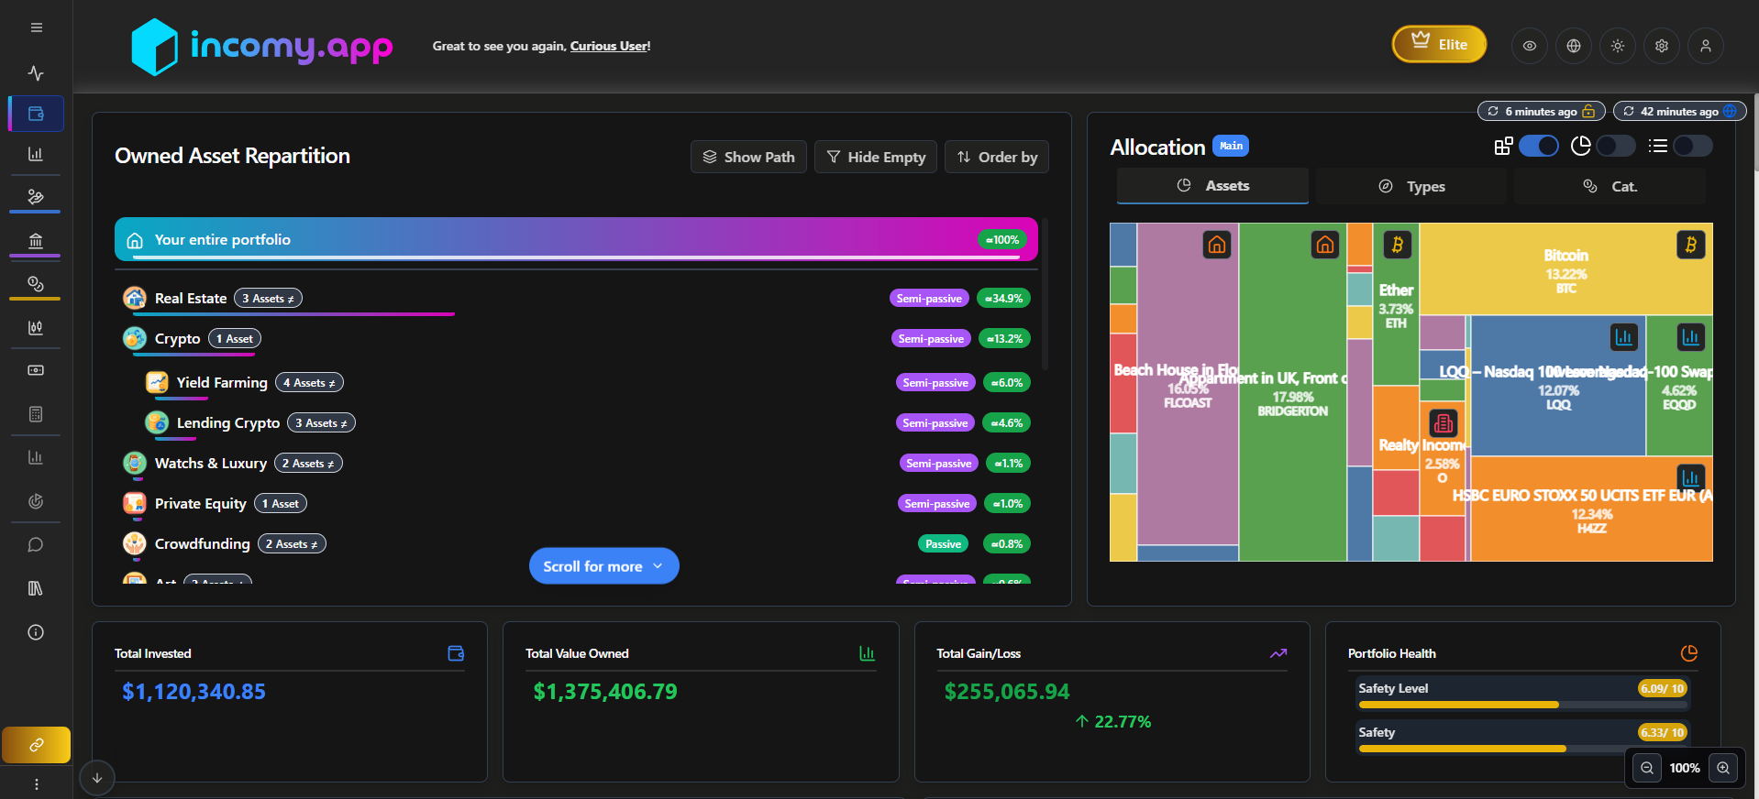The height and width of the screenshot is (799, 1759).
Task: Expand the Private Equity row
Action: point(576,503)
